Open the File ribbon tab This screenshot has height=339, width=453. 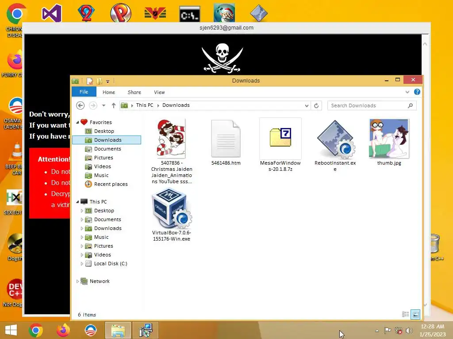click(84, 92)
